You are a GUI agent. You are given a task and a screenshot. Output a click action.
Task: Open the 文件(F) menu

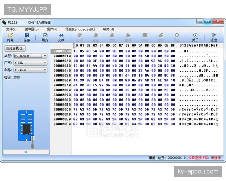pyautogui.click(x=12, y=29)
